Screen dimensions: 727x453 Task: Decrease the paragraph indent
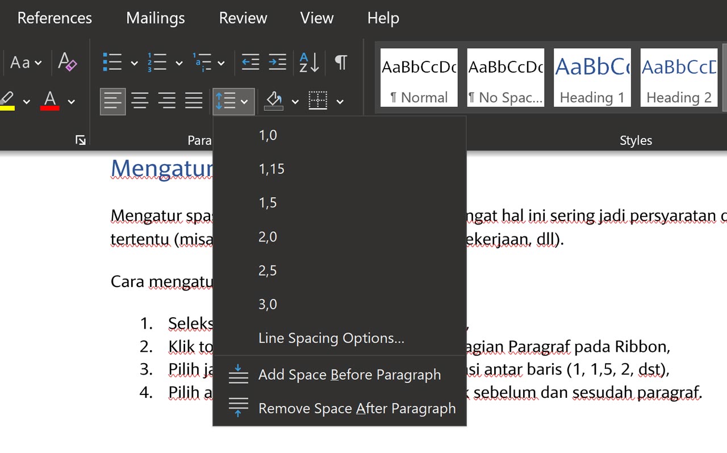coord(250,62)
